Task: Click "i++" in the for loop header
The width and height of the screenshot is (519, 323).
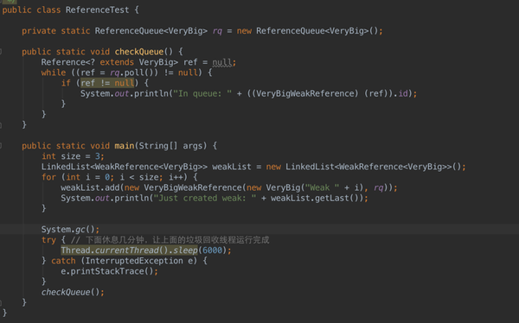Action: click(x=176, y=177)
